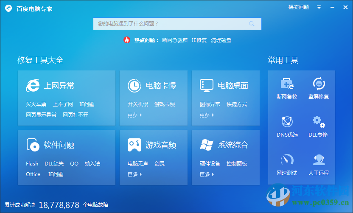Select the Flash software fix link

point(32,164)
